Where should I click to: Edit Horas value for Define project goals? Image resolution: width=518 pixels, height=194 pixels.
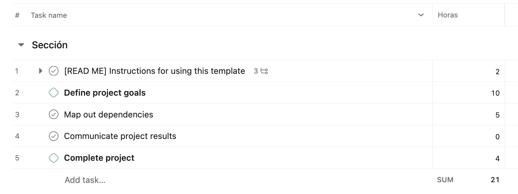pos(468,93)
